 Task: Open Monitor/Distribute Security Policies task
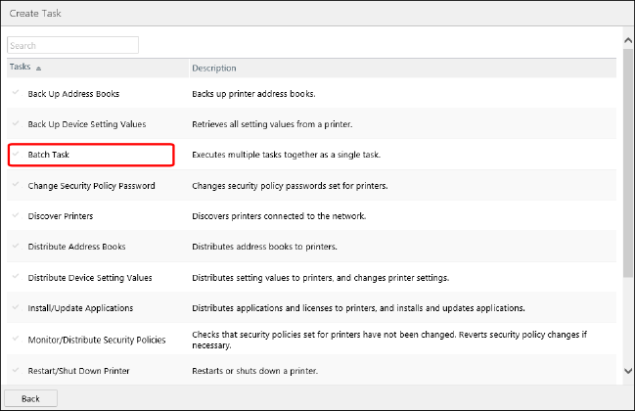[97, 340]
